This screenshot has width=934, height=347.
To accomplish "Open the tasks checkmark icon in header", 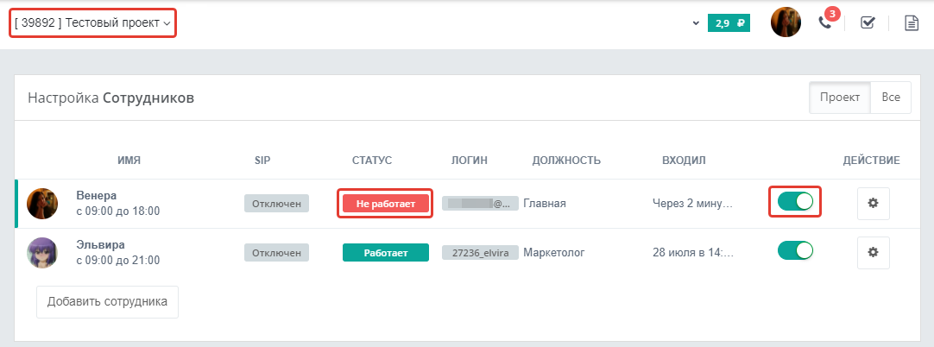I will [x=868, y=23].
